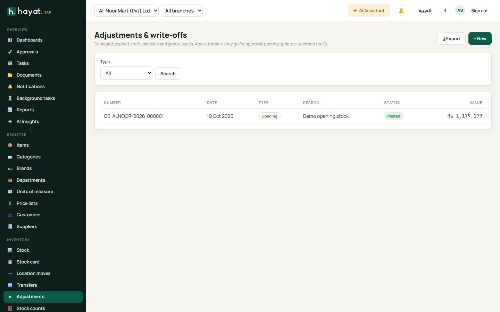Open adjustment OB-ALNOOR-2026-000001
This screenshot has height=312, width=500.
[x=134, y=116]
